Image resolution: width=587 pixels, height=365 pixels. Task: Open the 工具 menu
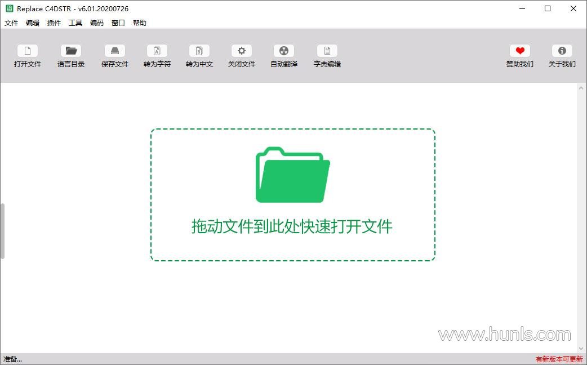(75, 23)
